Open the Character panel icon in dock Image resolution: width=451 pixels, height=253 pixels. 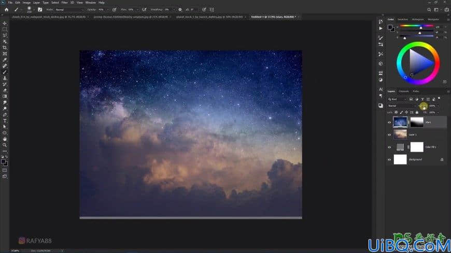(x=380, y=90)
